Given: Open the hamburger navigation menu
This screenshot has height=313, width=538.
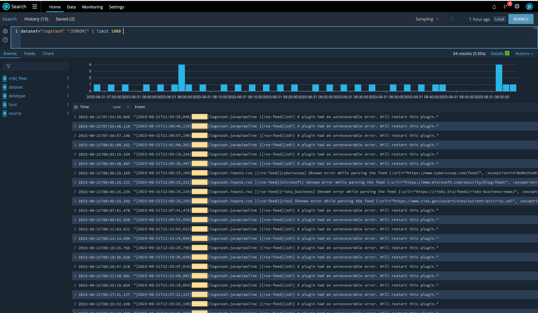Looking at the screenshot, I should [x=35, y=7].
